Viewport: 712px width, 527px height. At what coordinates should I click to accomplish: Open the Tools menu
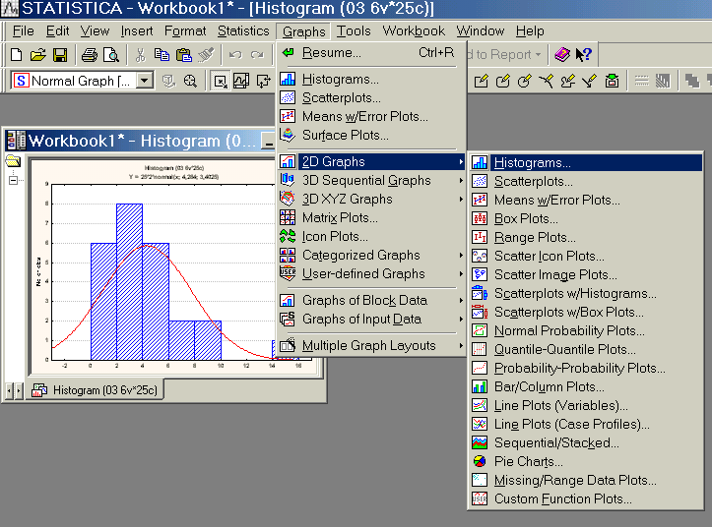[x=354, y=30]
